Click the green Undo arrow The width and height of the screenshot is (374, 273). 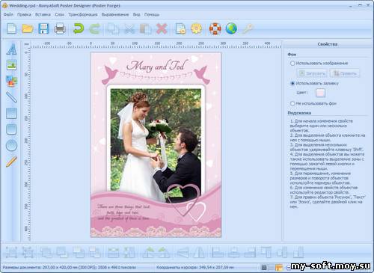pyautogui.click(x=79, y=28)
